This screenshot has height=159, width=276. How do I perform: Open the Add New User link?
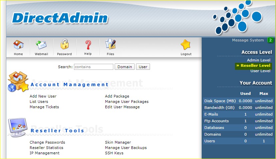click(x=43, y=96)
